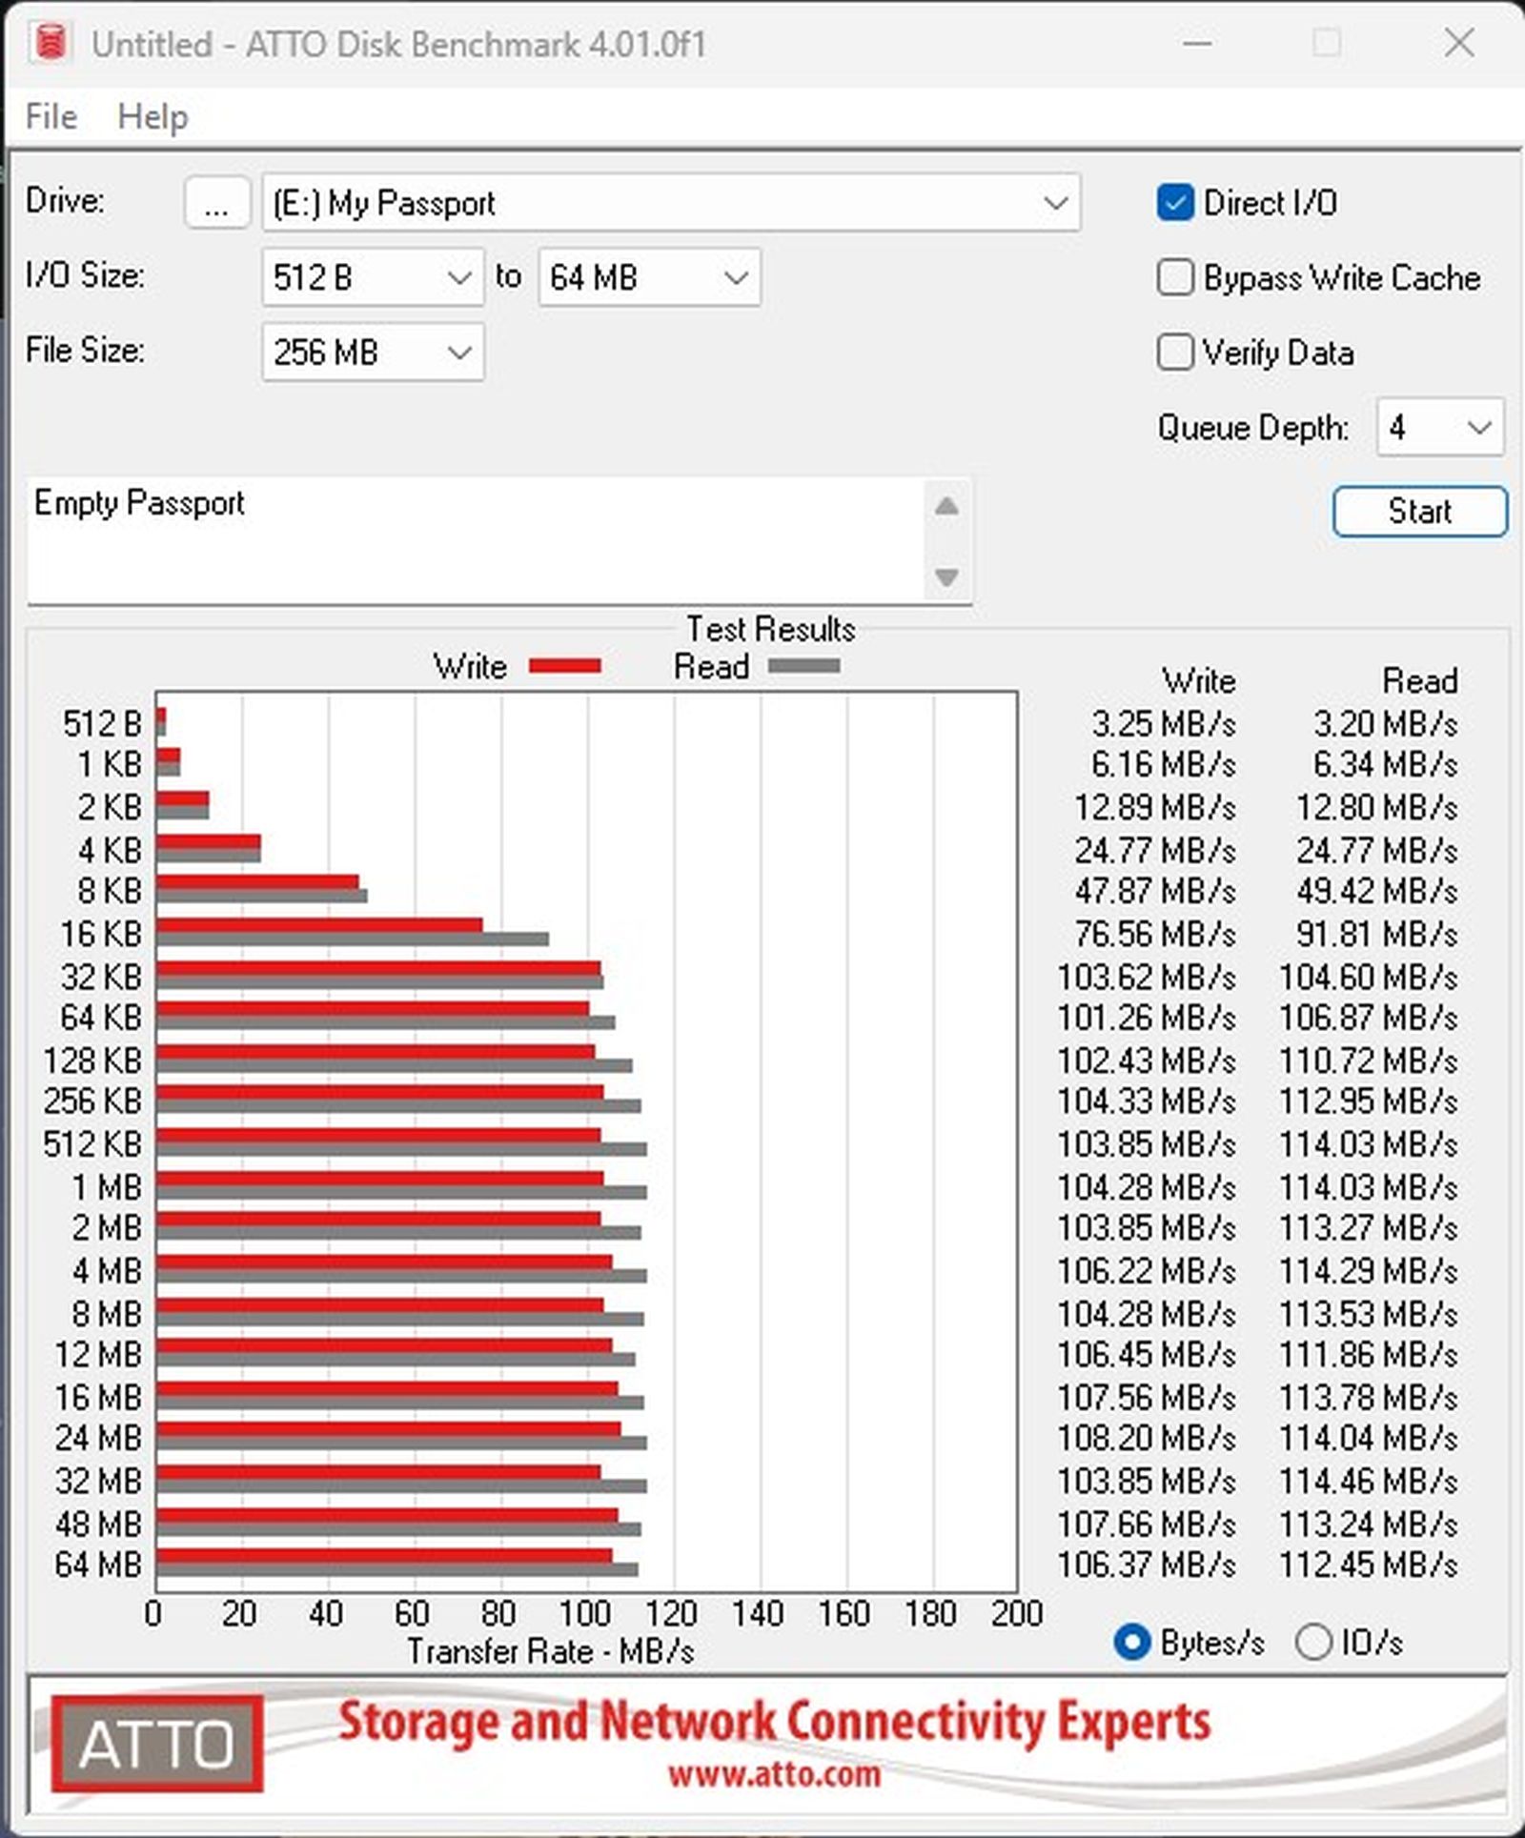Click the description box scroll down arrow
Image resolution: width=1525 pixels, height=1838 pixels.
tap(946, 577)
